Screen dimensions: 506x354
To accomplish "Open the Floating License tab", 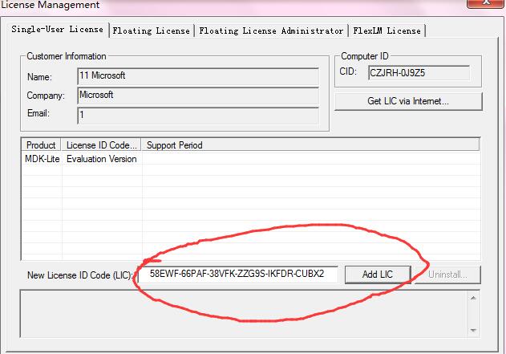I will [152, 31].
